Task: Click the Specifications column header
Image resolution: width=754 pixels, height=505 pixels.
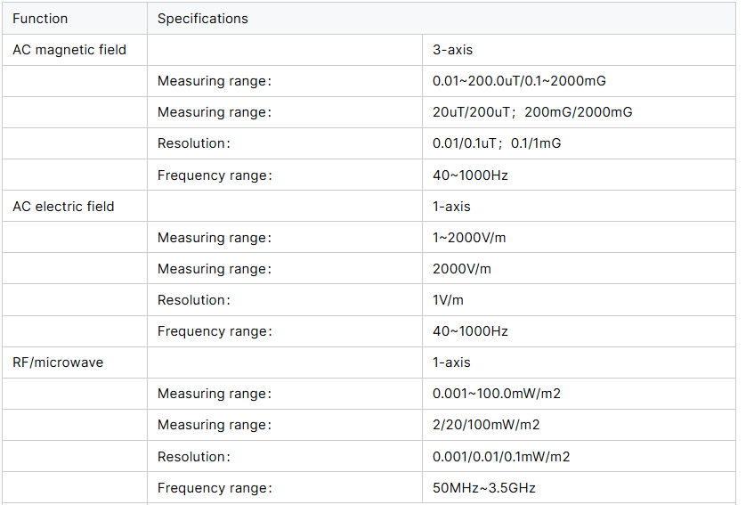Action: [203, 19]
